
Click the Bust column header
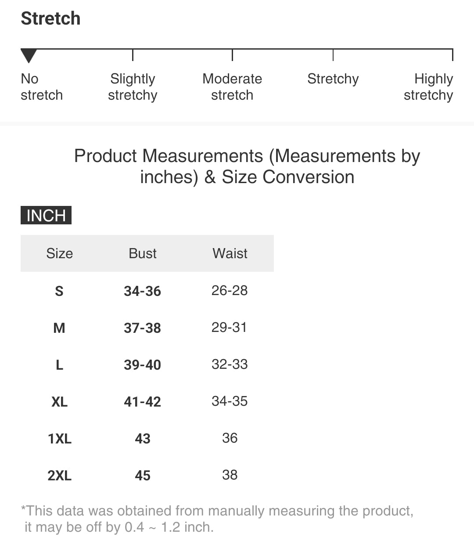click(x=143, y=253)
